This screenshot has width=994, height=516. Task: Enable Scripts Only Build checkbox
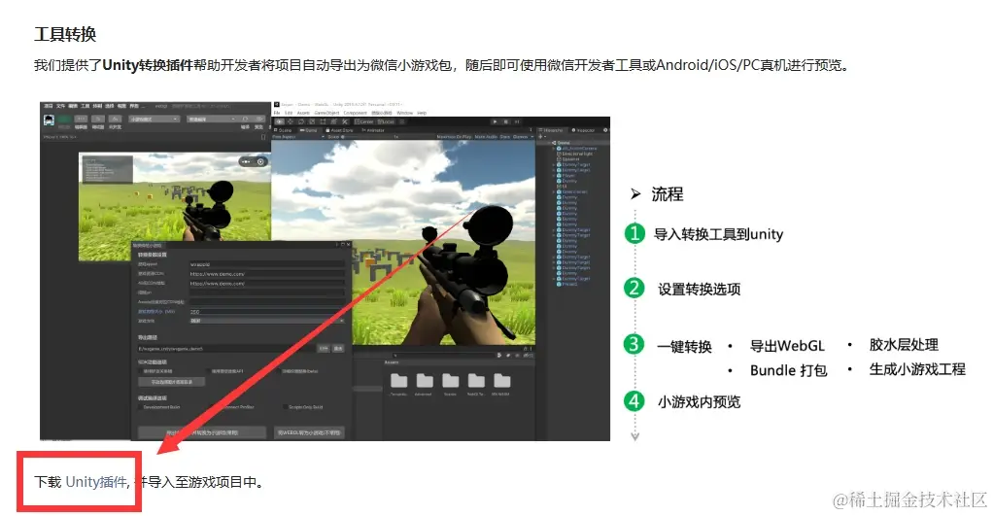(286, 407)
